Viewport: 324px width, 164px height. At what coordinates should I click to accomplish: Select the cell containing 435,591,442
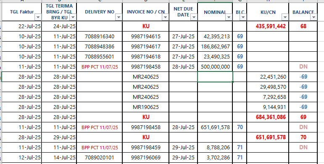click(268, 26)
